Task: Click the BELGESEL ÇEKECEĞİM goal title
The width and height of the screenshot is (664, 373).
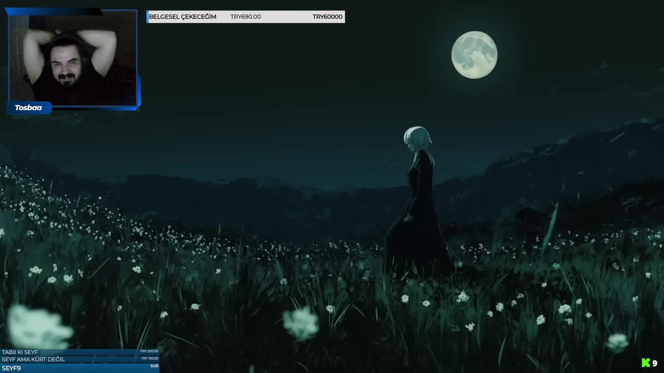Action: click(183, 17)
